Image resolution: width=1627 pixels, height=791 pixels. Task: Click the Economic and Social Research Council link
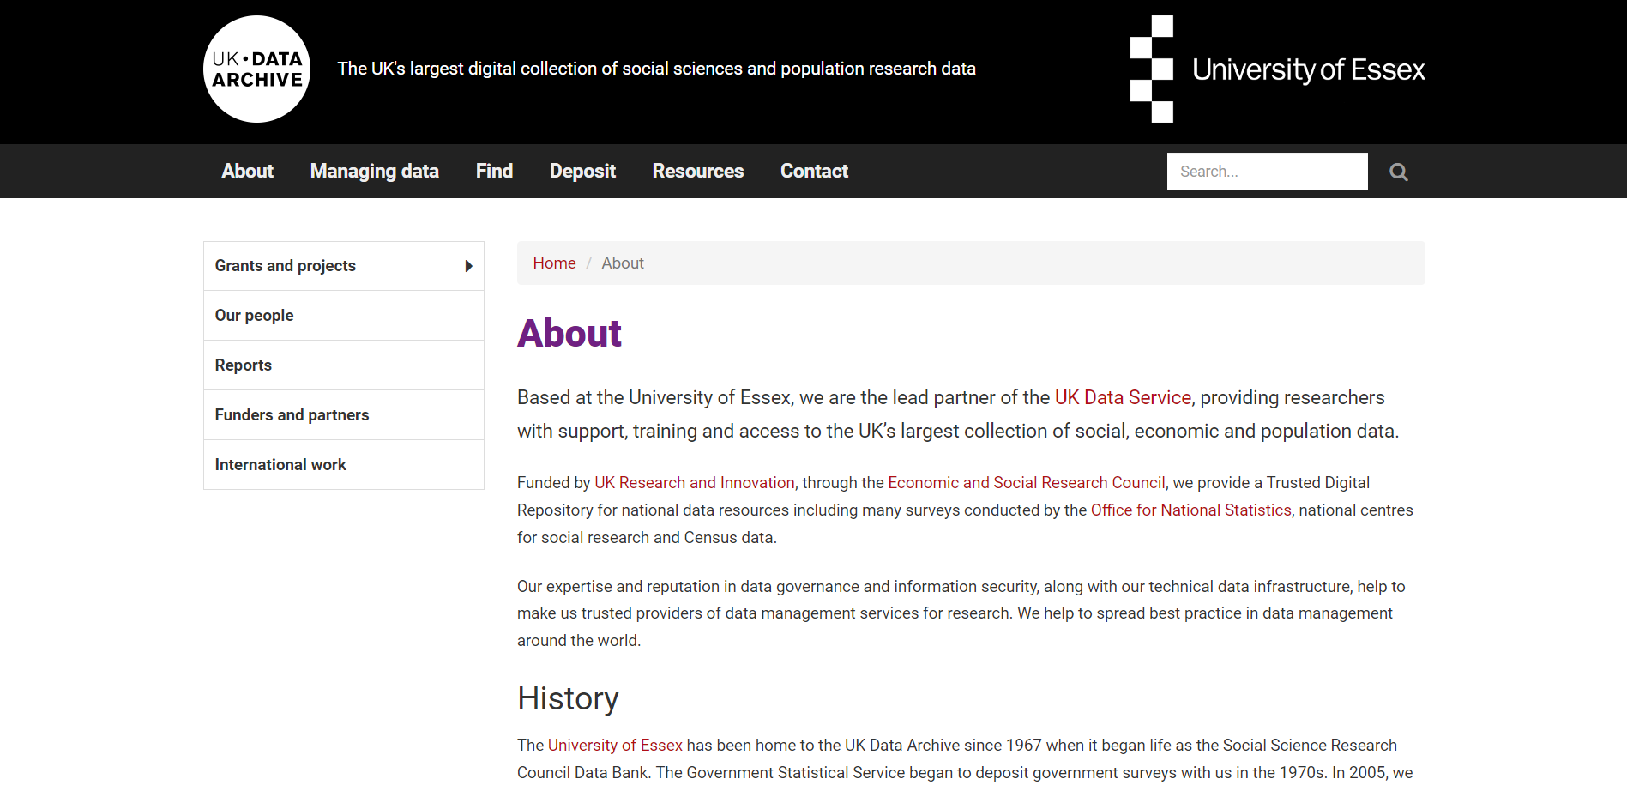[1026, 483]
